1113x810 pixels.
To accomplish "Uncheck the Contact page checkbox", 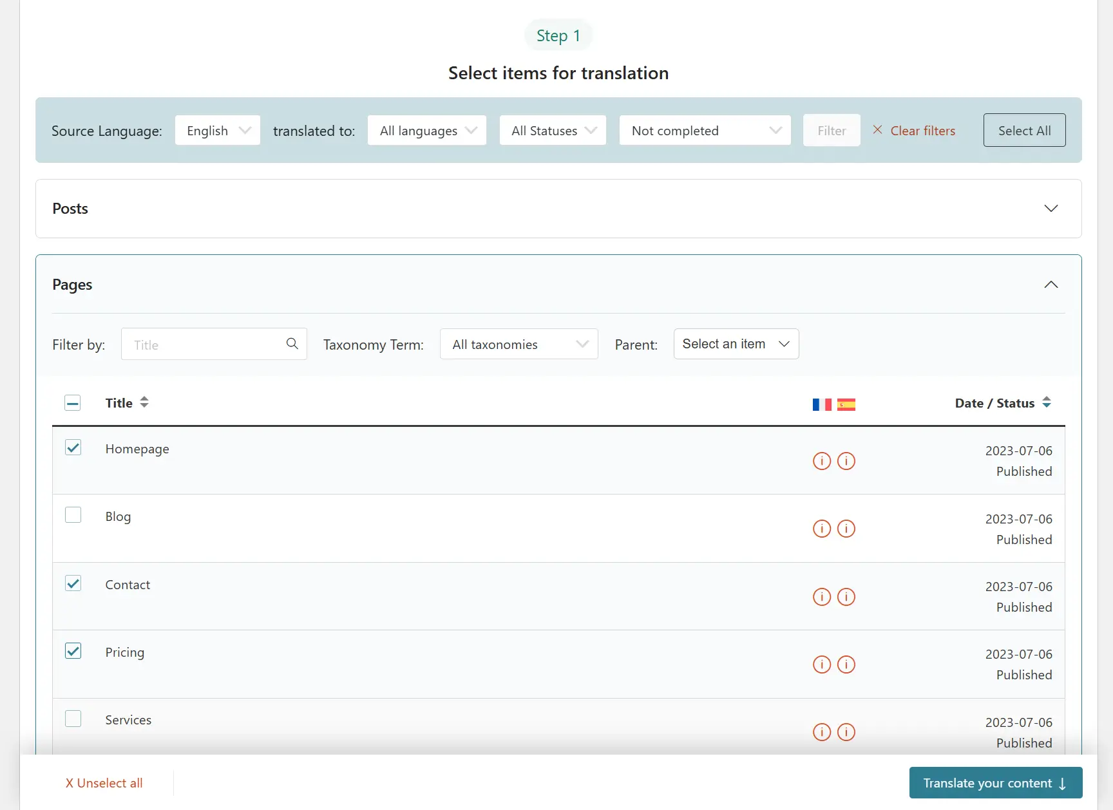I will pyautogui.click(x=73, y=583).
